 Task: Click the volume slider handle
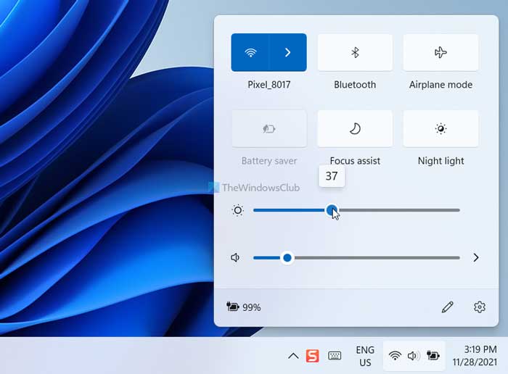point(287,258)
